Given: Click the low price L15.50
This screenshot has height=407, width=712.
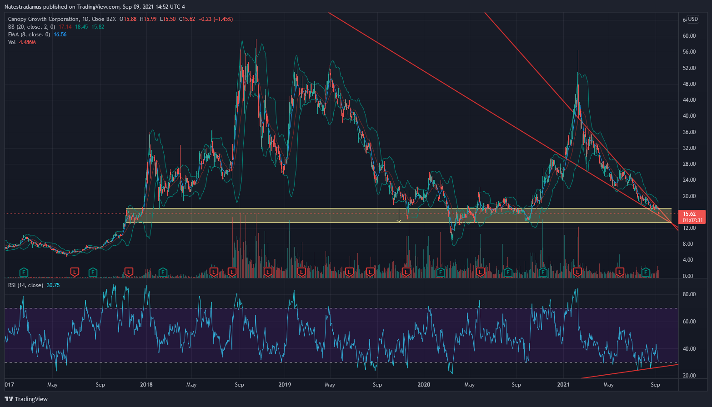Looking at the screenshot, I should (168, 19).
